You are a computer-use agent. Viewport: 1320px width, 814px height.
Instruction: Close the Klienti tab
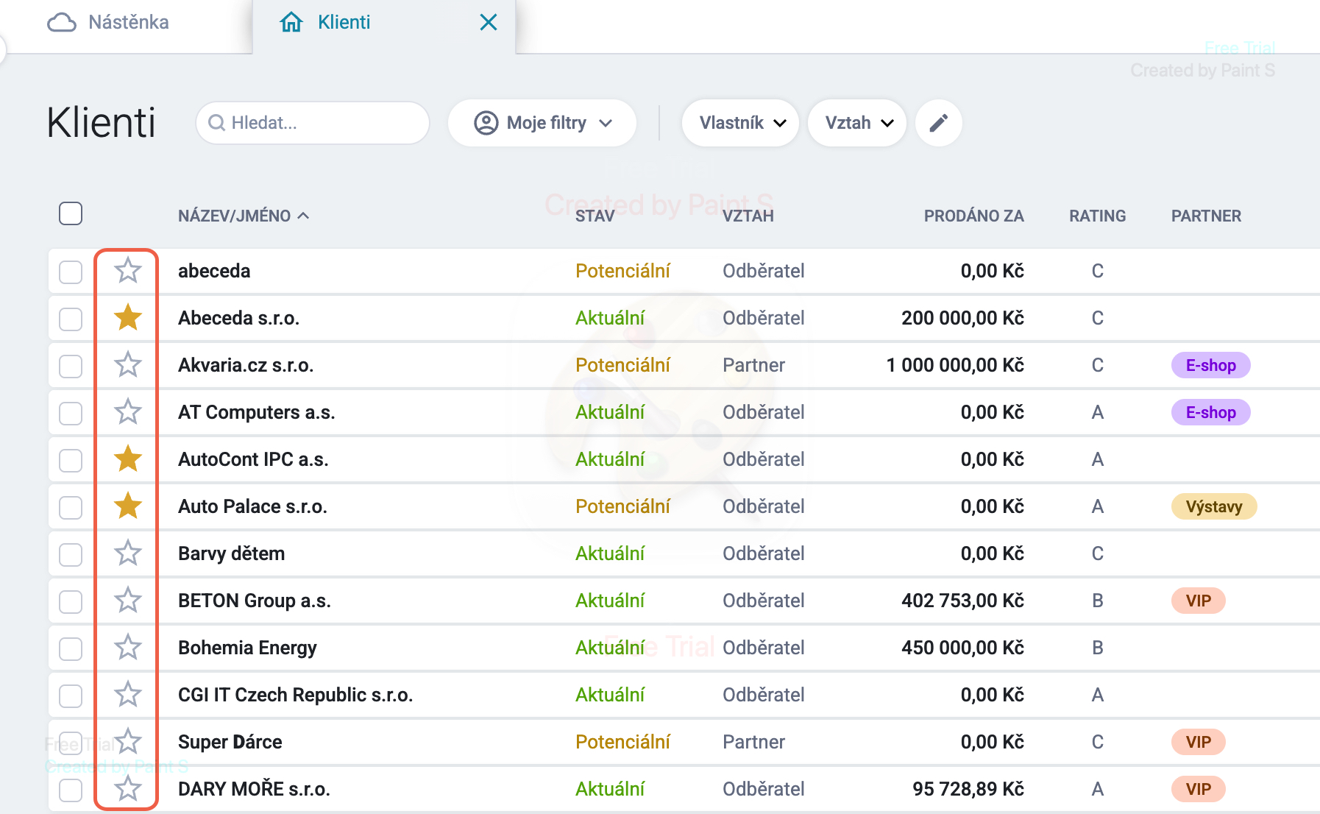pos(489,22)
